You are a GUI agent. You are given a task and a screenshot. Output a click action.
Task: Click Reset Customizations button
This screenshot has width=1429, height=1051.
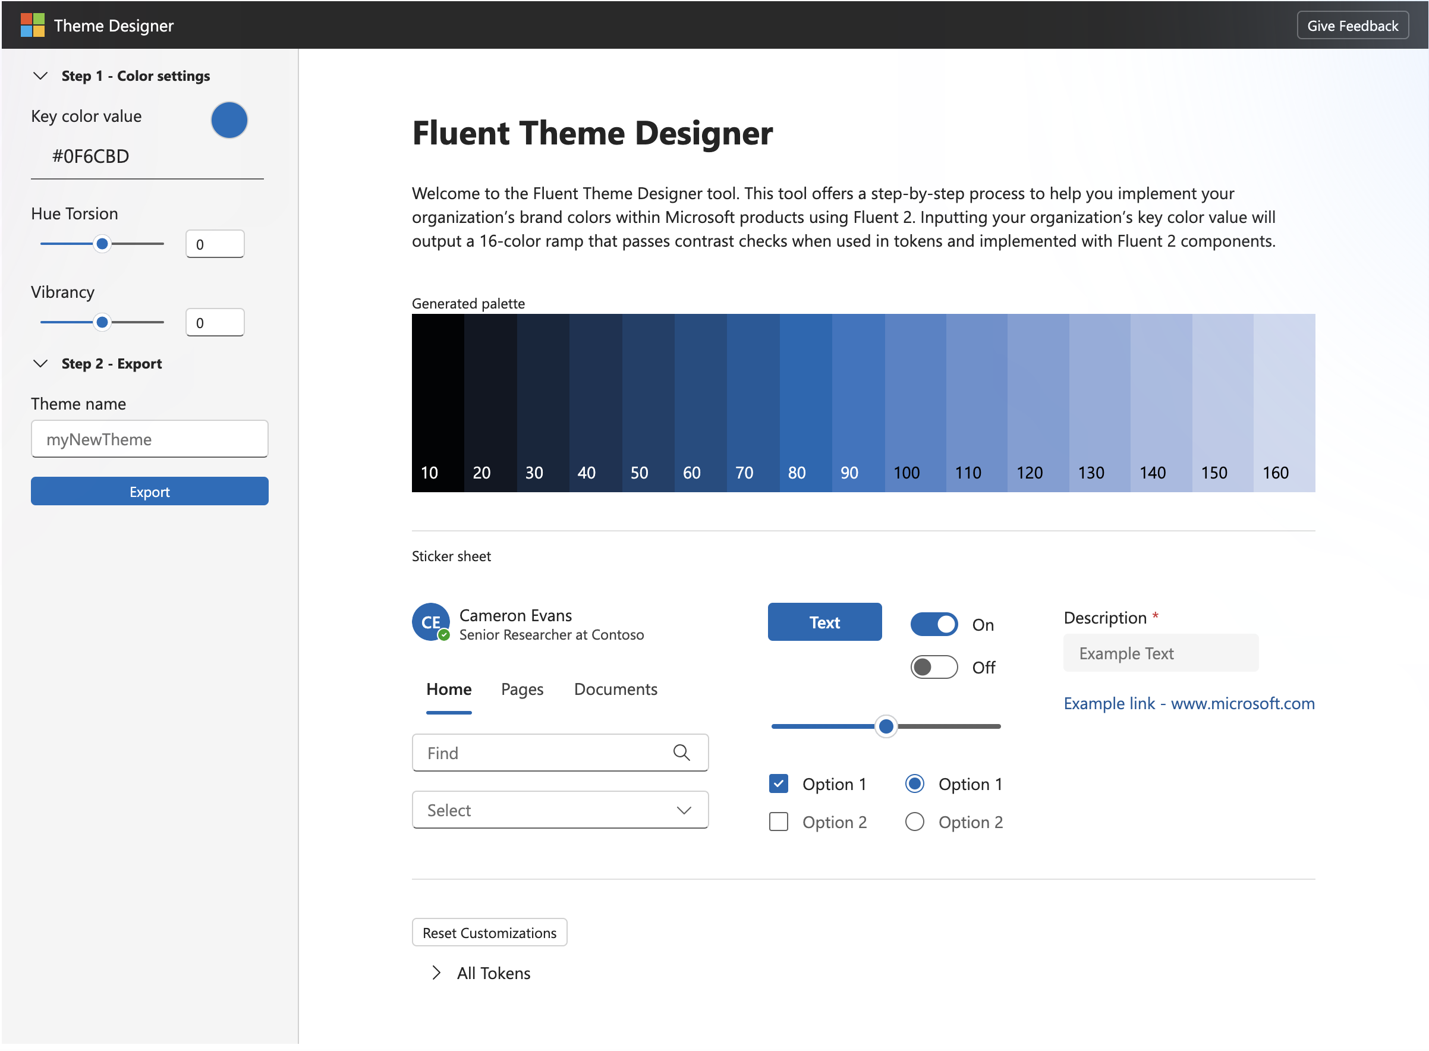coord(489,932)
